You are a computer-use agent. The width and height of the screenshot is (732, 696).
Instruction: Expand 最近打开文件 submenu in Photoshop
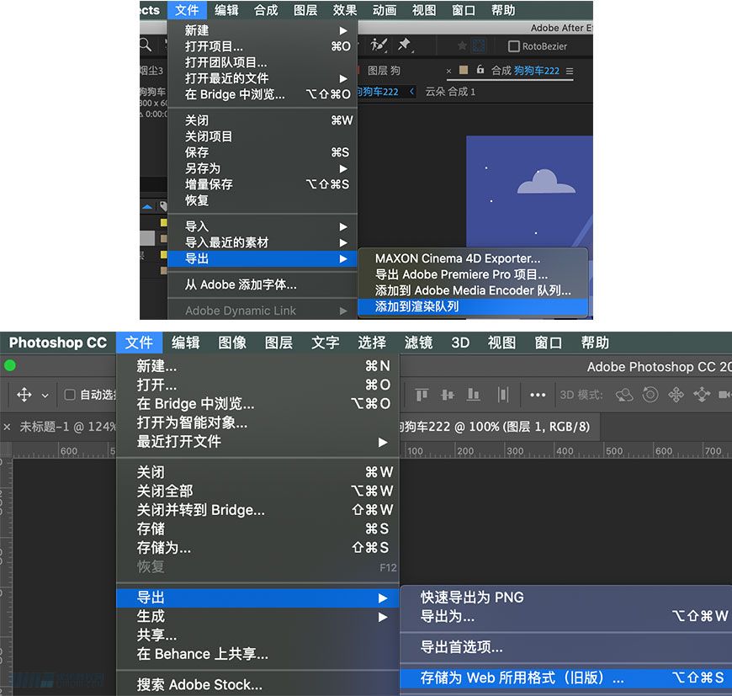[382, 442]
